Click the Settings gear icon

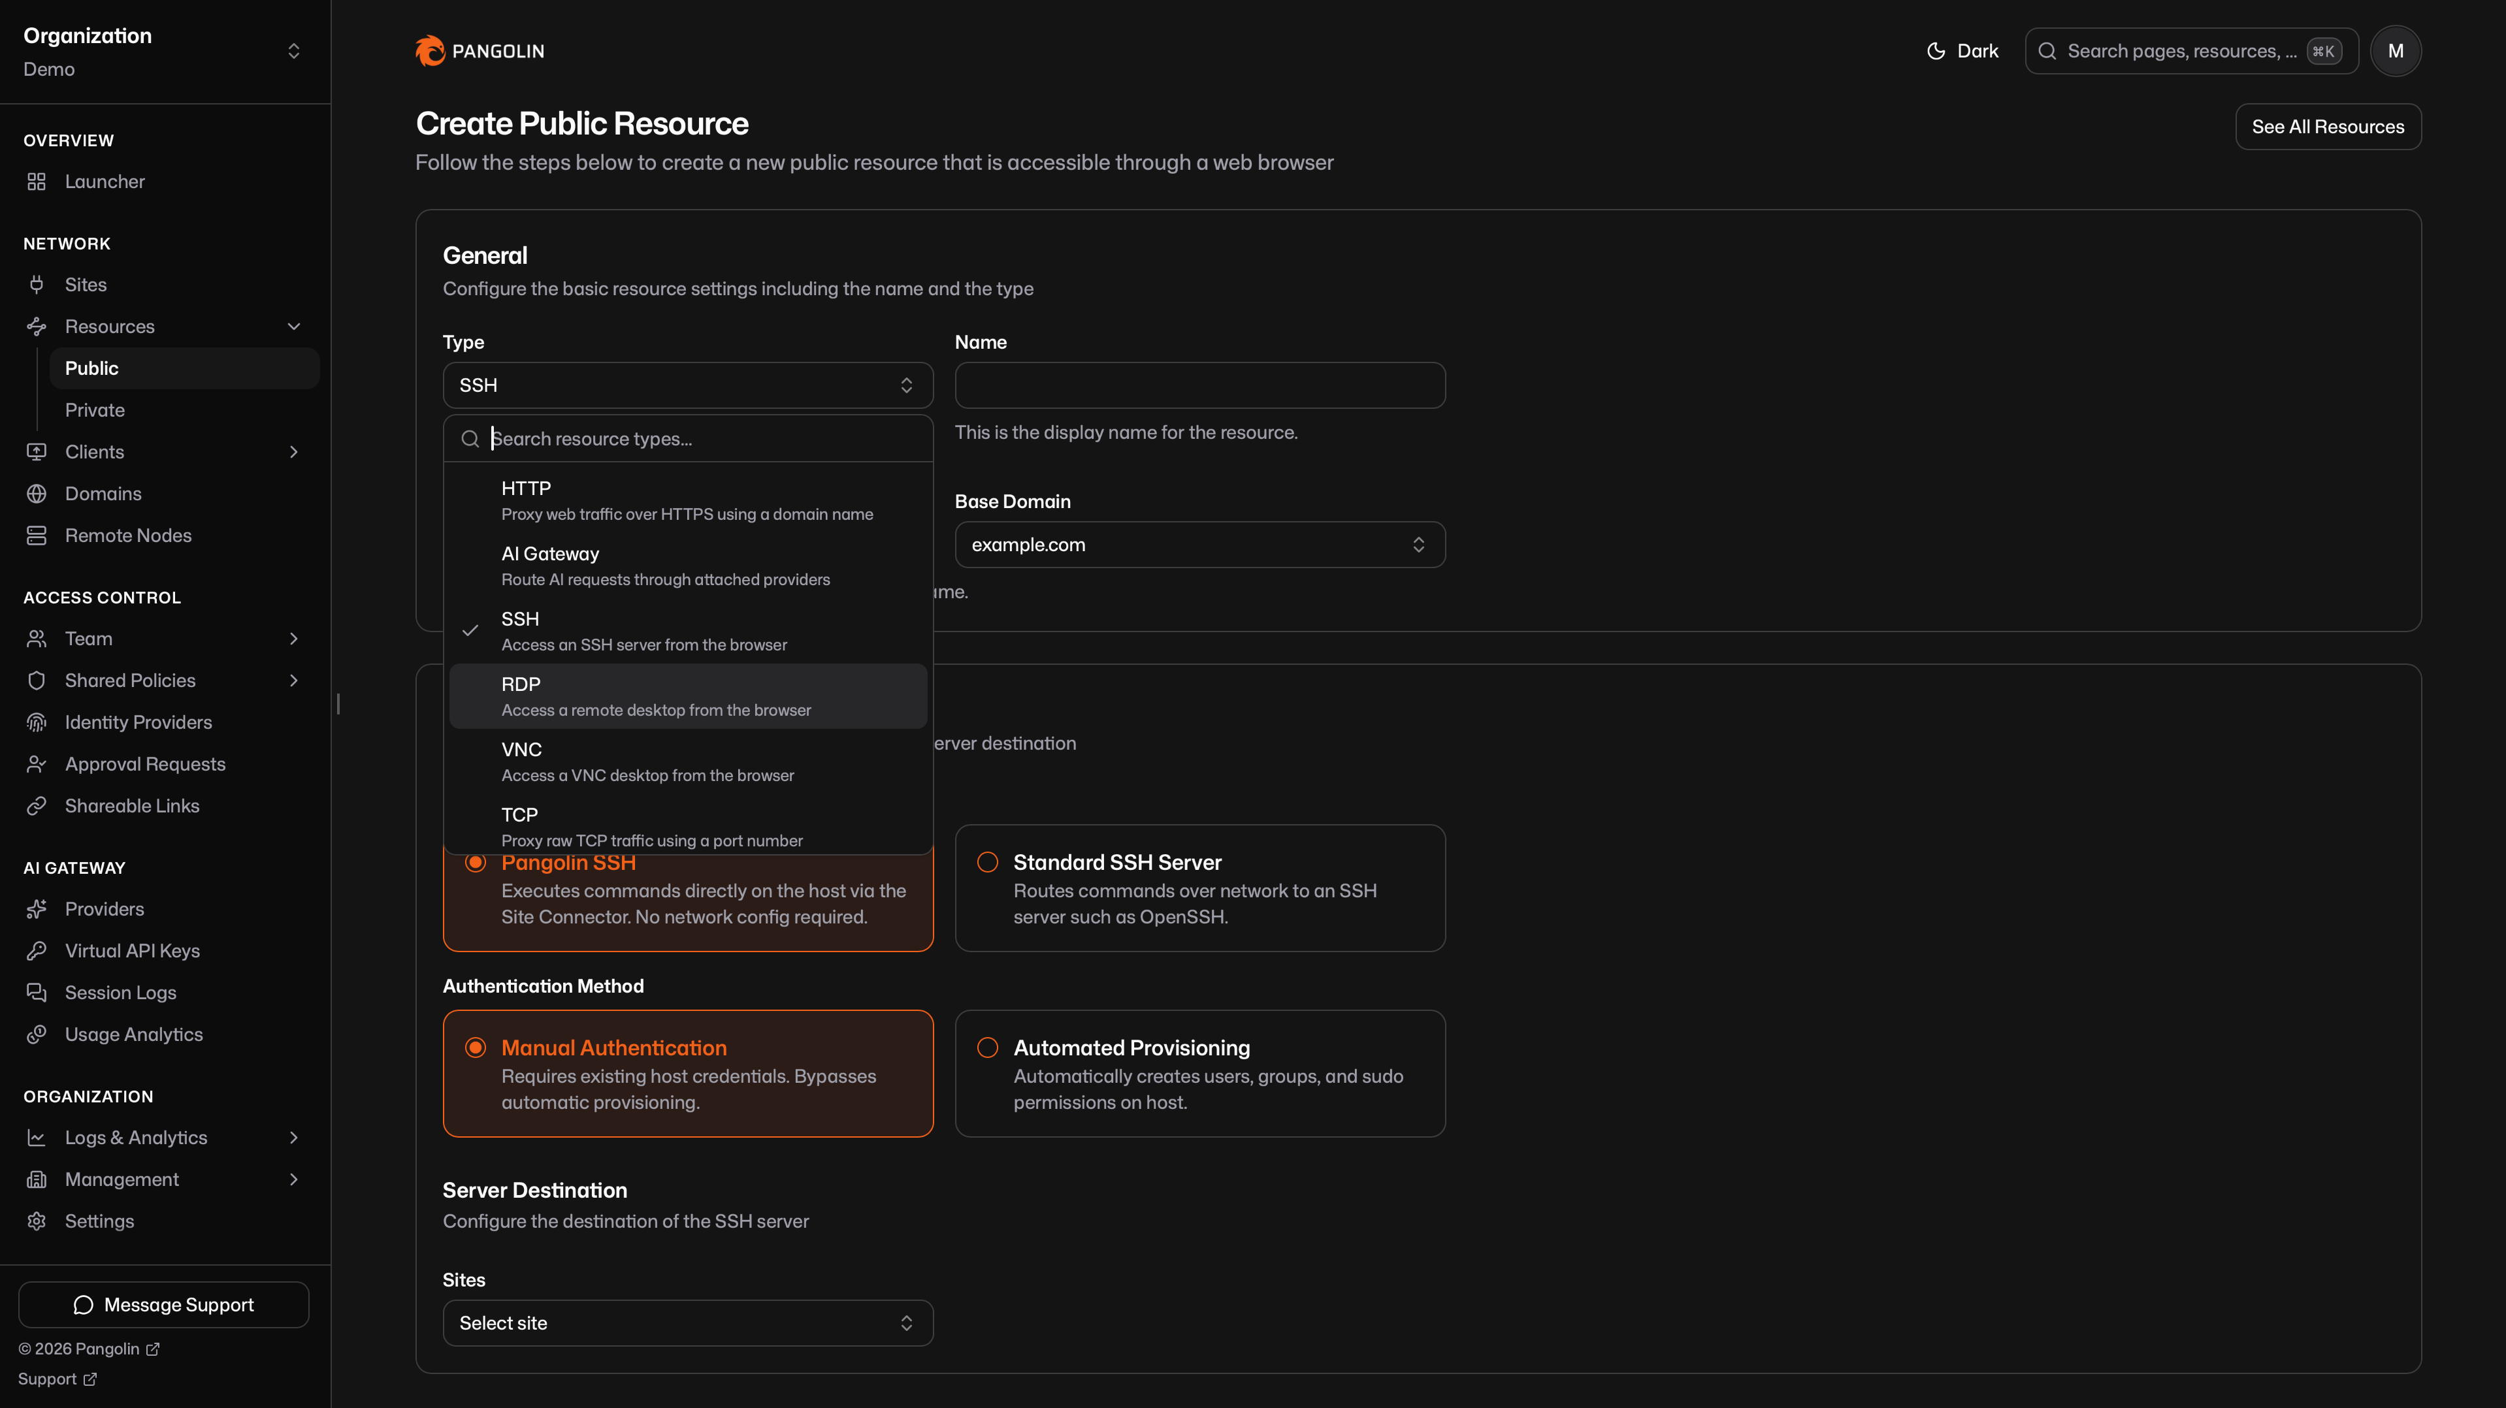click(x=36, y=1221)
